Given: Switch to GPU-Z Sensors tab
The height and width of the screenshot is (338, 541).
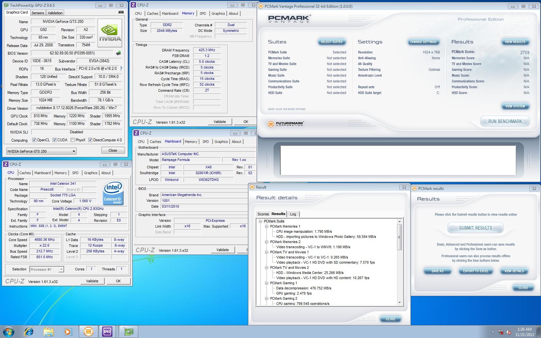Looking at the screenshot, I should click(x=38, y=13).
